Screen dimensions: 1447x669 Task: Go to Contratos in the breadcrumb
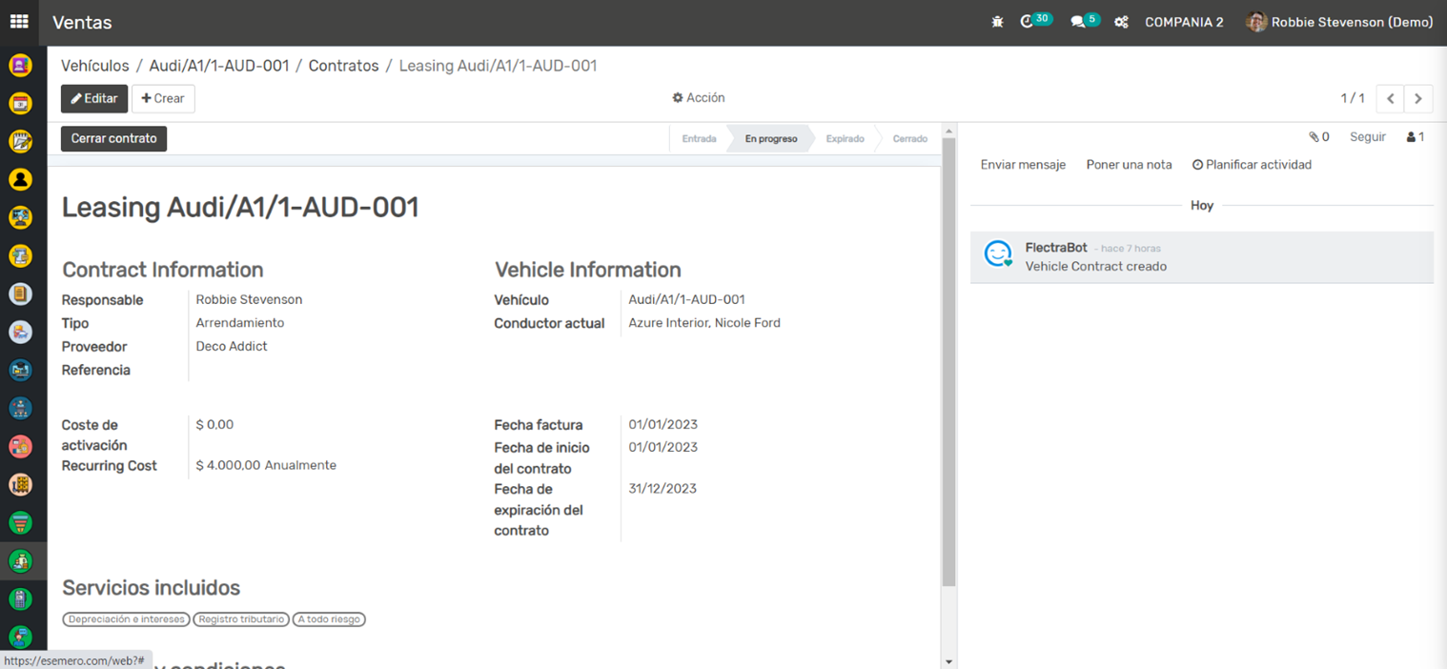(x=343, y=66)
